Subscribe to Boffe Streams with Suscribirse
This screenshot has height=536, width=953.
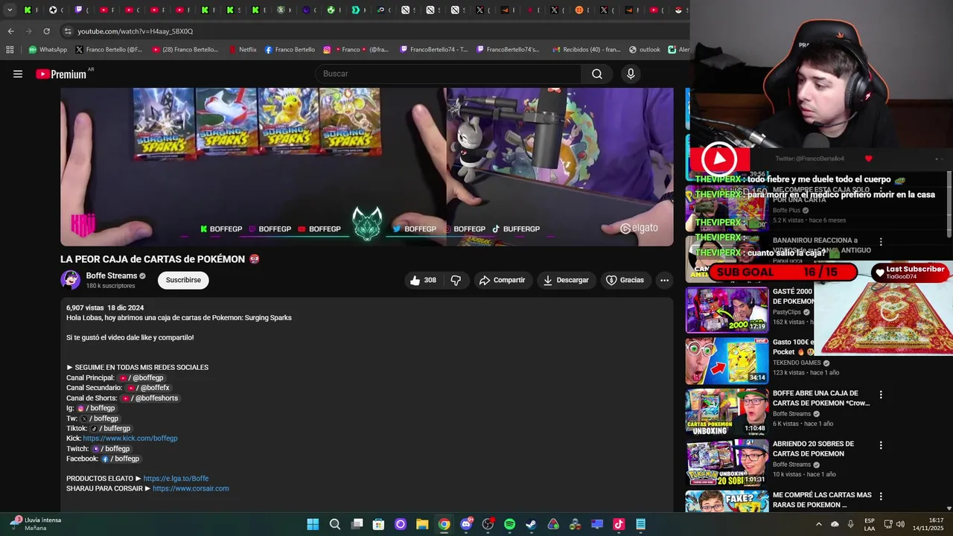click(183, 280)
